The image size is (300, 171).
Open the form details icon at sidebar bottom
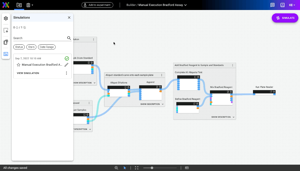[6, 54]
